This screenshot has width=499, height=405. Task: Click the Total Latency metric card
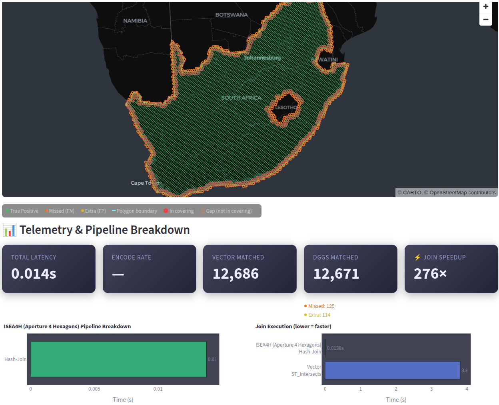(49, 269)
